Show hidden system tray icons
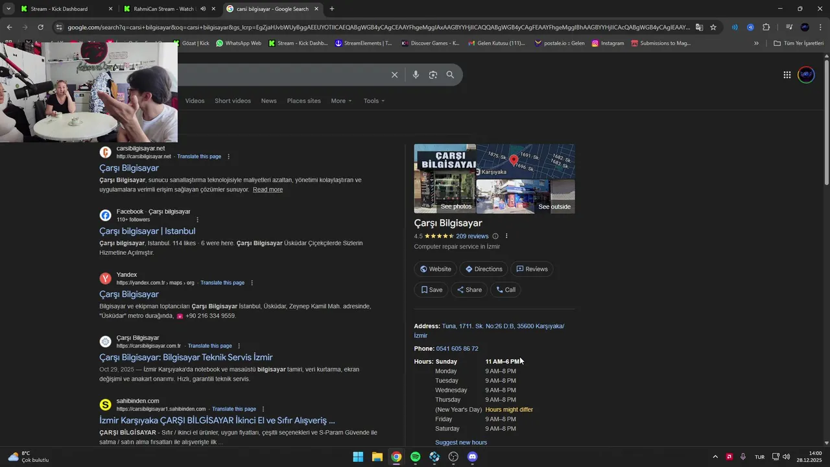Screen dimensions: 830x467 point(715,457)
